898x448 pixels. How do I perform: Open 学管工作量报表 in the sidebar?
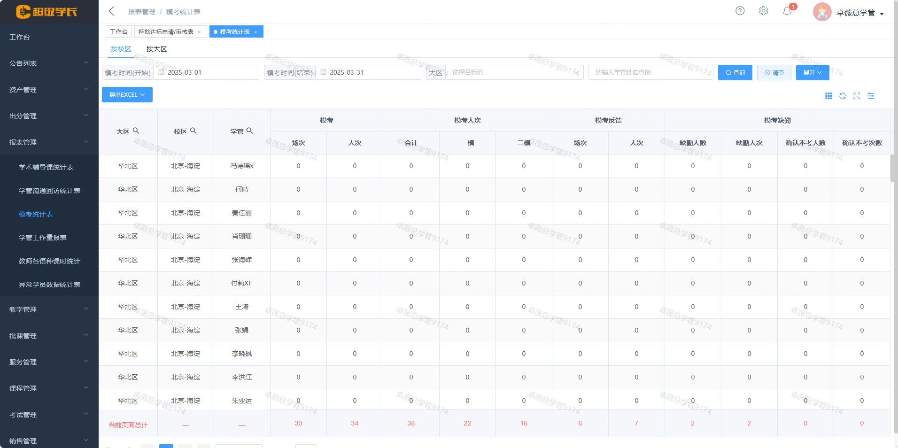tap(43, 238)
